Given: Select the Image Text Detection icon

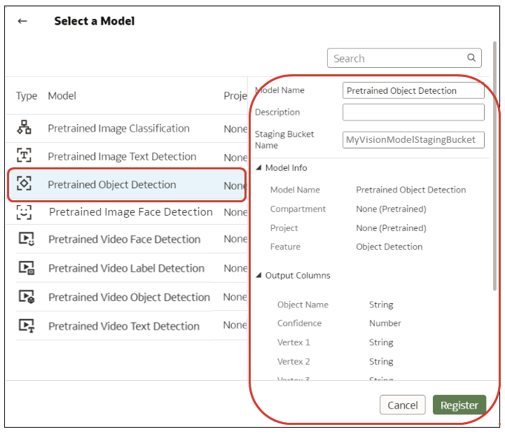Looking at the screenshot, I should [x=25, y=156].
